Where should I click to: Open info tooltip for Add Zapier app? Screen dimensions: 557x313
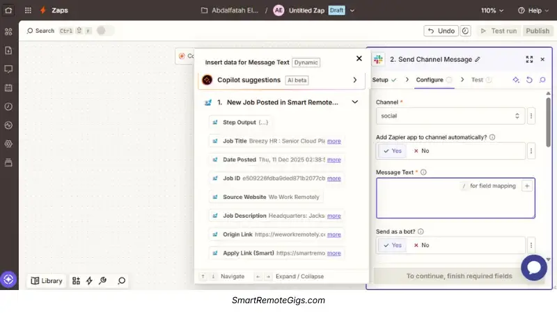[492, 137]
